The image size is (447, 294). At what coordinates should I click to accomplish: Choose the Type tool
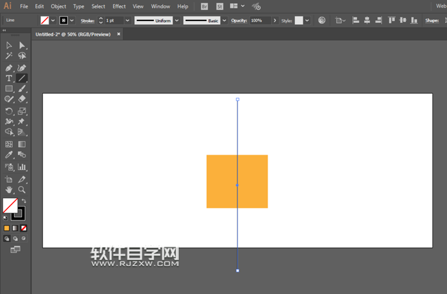[9, 78]
